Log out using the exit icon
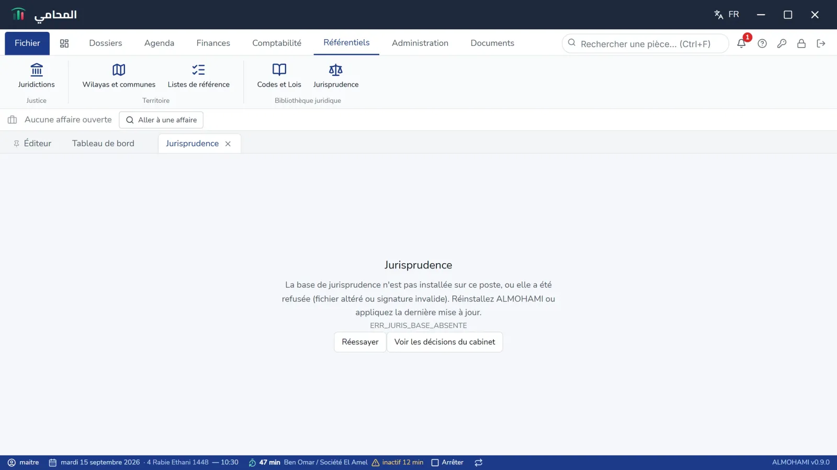The height and width of the screenshot is (470, 837). pos(821,43)
